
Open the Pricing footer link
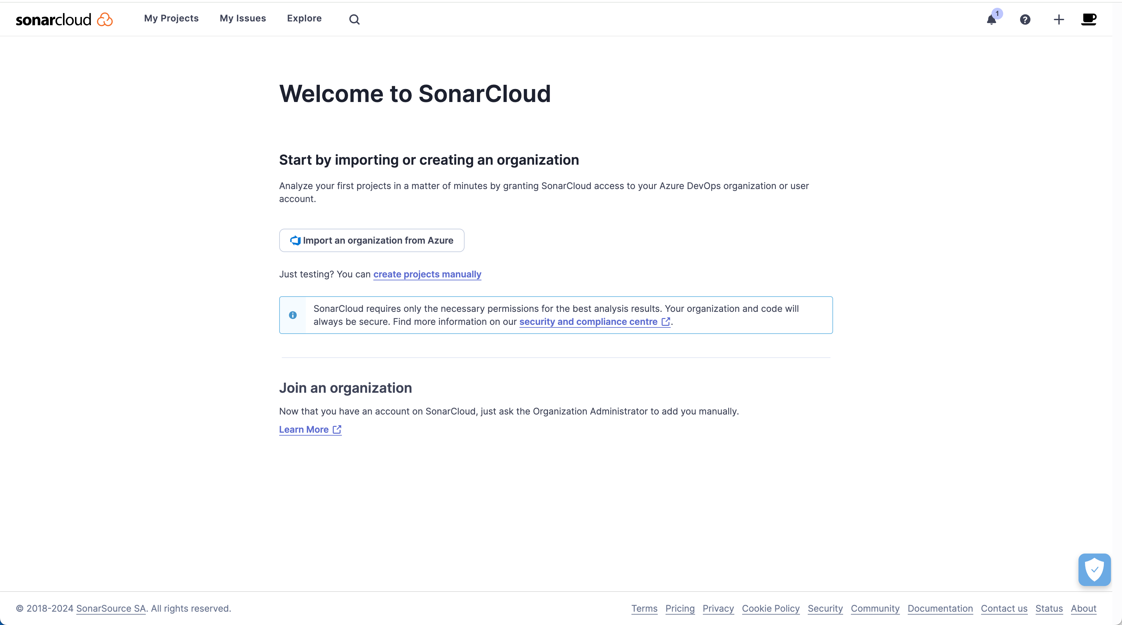tap(679, 608)
